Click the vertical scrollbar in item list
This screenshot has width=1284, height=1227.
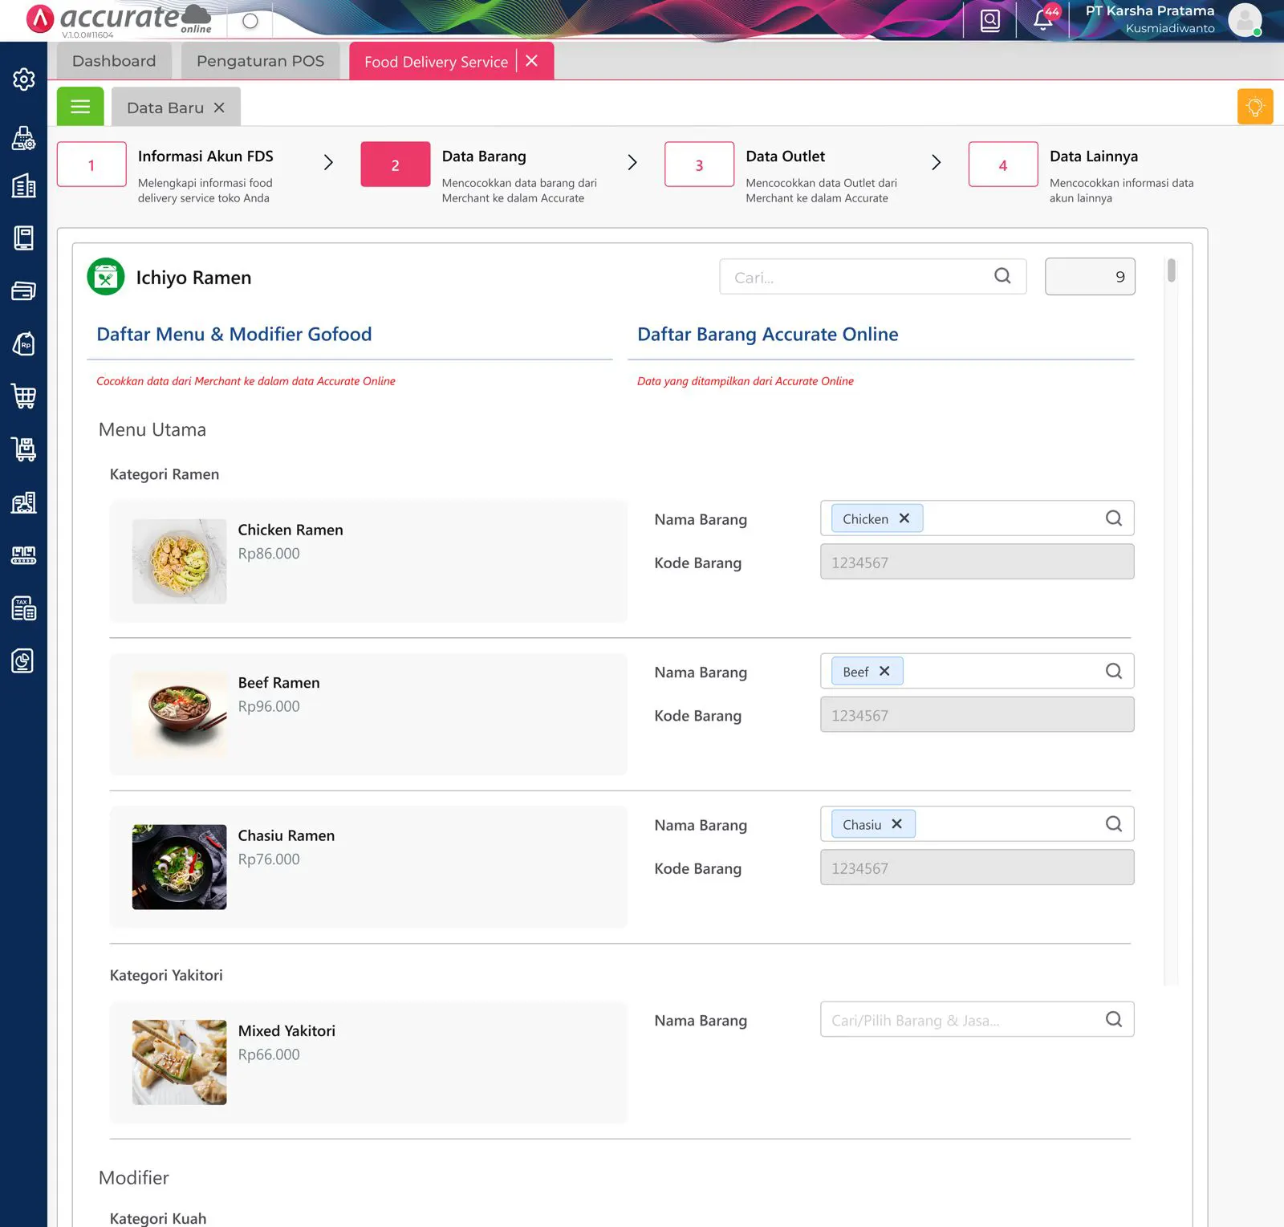tap(1171, 270)
